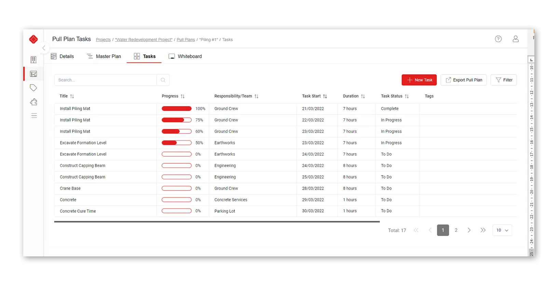Click the 60% progress bar
Viewport: 559px width, 297px height.
coord(177,131)
